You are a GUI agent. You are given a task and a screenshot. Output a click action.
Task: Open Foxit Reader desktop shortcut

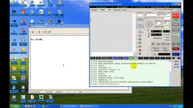pyautogui.click(x=14, y=70)
